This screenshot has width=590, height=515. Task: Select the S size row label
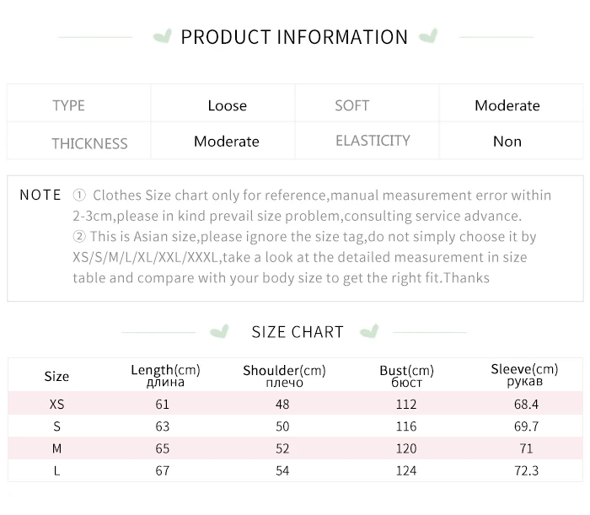[x=56, y=426]
